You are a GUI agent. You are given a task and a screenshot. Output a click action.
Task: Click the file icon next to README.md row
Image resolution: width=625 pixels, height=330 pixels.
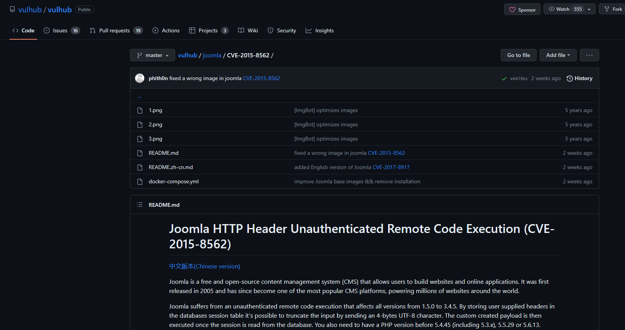point(140,153)
